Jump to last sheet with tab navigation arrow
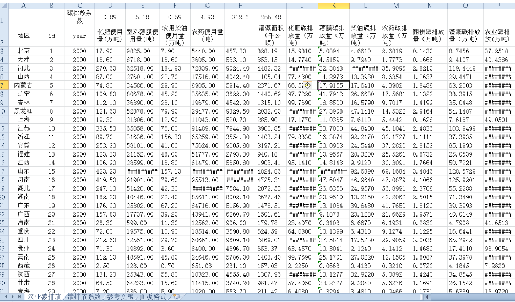This screenshot has height=302, width=515. click(x=20, y=296)
